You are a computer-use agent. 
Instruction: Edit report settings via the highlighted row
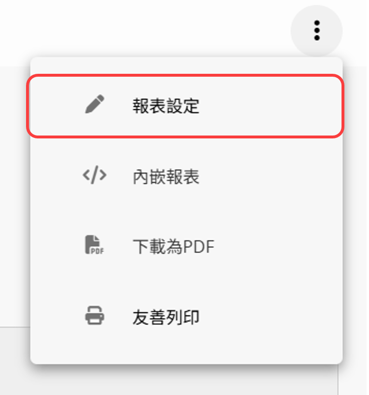click(186, 106)
